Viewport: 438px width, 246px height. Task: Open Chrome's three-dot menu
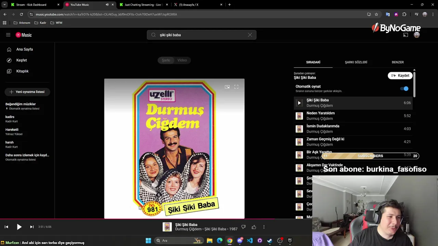(x=433, y=14)
